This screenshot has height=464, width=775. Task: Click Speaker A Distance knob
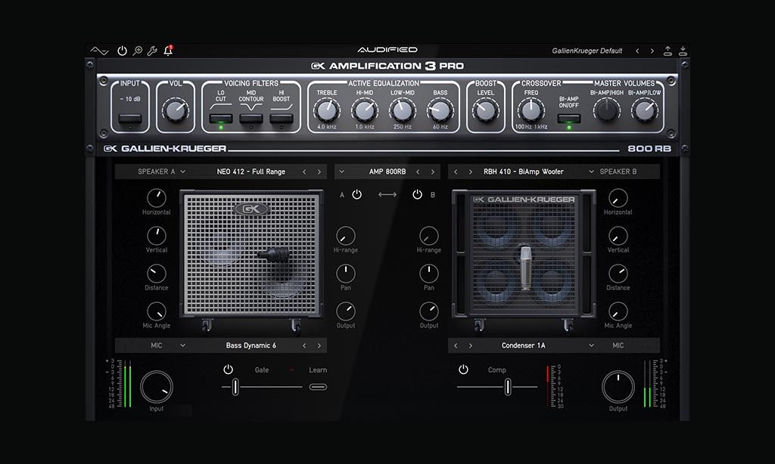(157, 274)
